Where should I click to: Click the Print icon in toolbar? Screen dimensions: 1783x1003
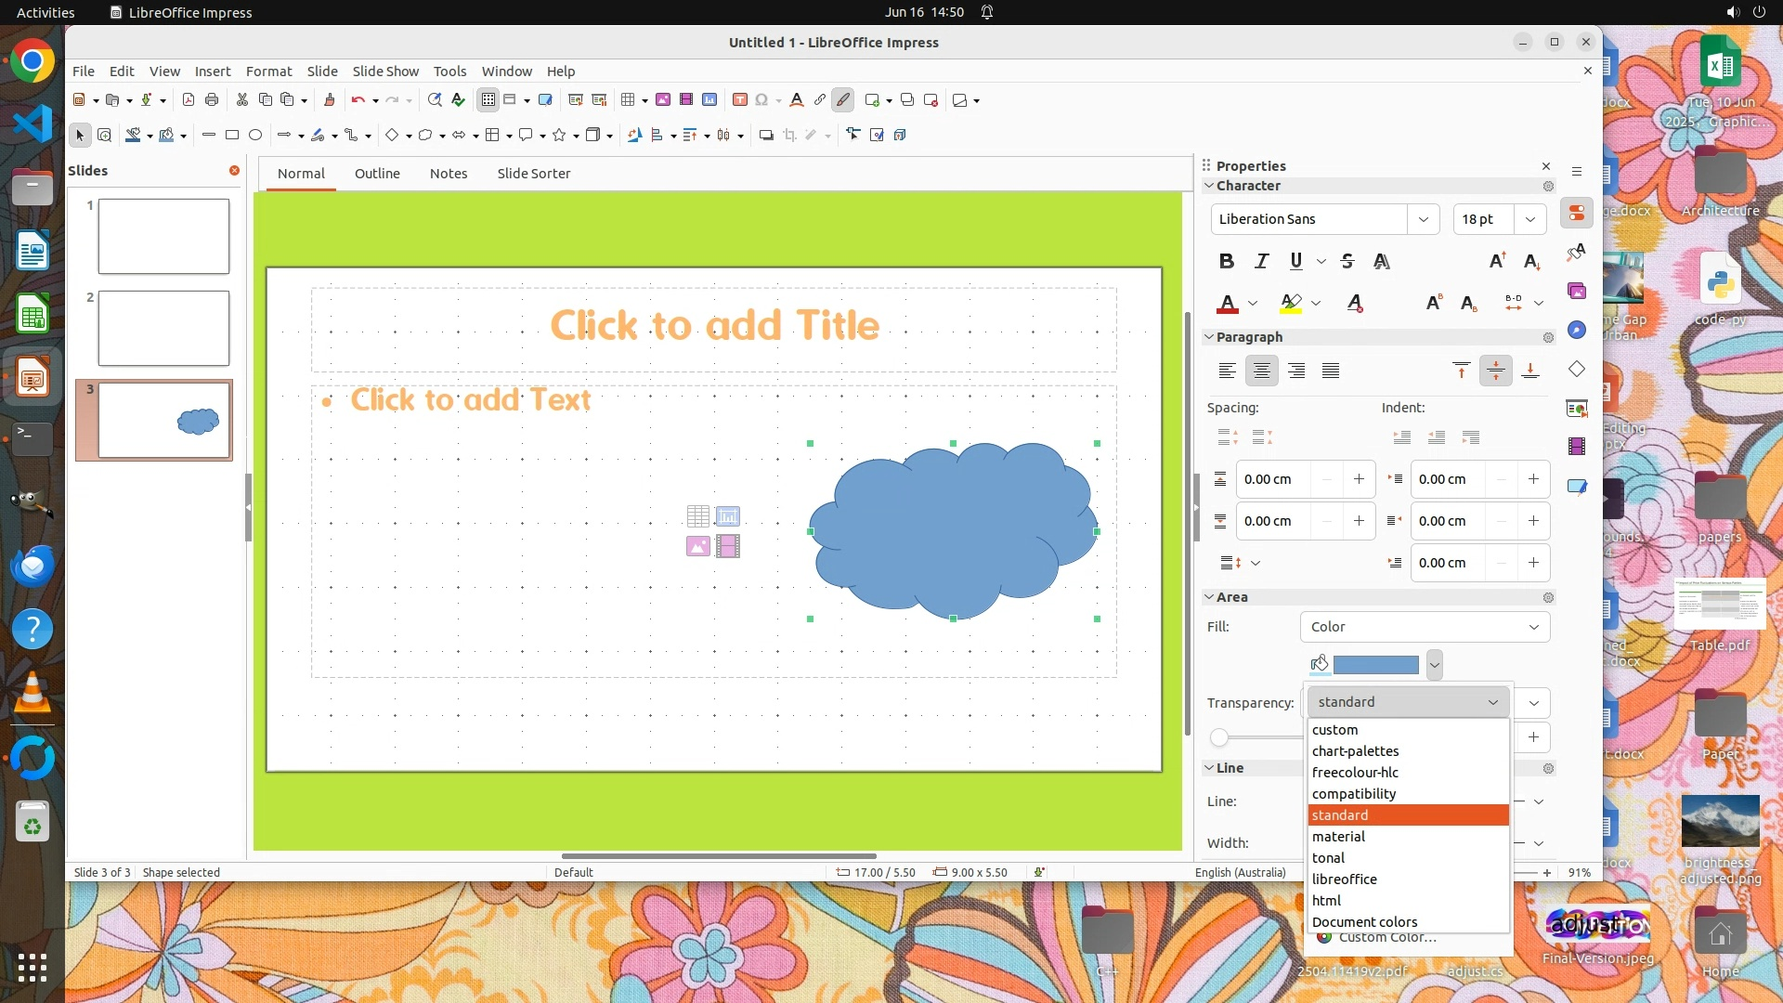point(212,99)
